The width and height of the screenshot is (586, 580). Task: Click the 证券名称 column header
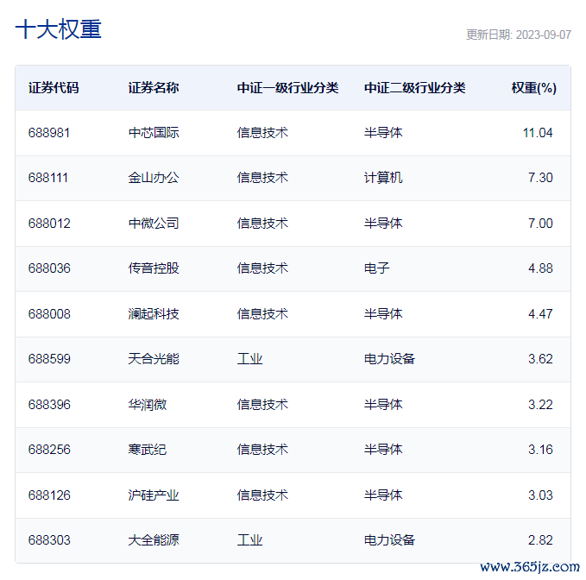point(154,88)
